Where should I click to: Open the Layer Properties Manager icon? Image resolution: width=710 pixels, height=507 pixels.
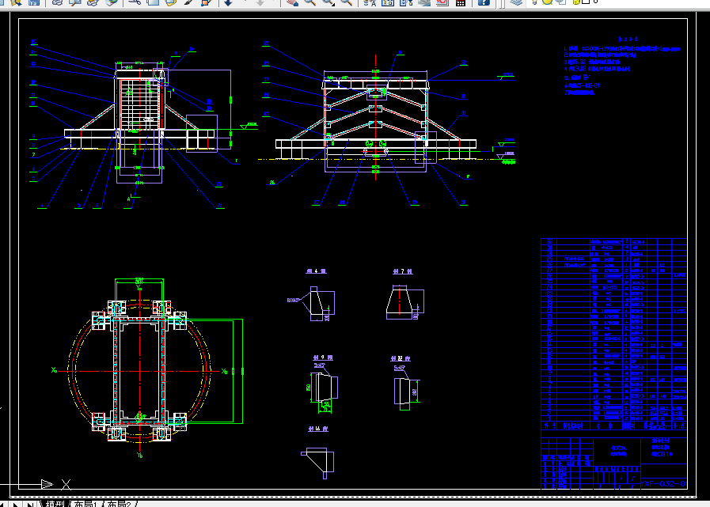(x=516, y=2)
